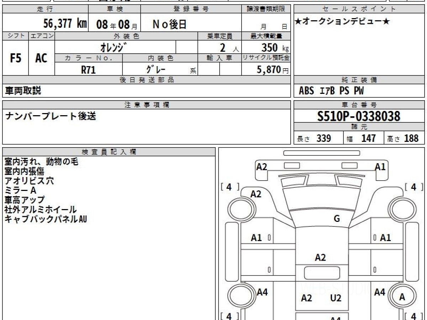Select the 車両取説 entry
This screenshot has height=320, width=427.
(23, 91)
